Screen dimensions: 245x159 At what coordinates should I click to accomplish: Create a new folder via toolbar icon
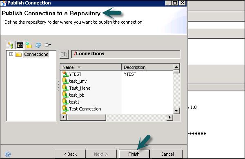[29, 45]
